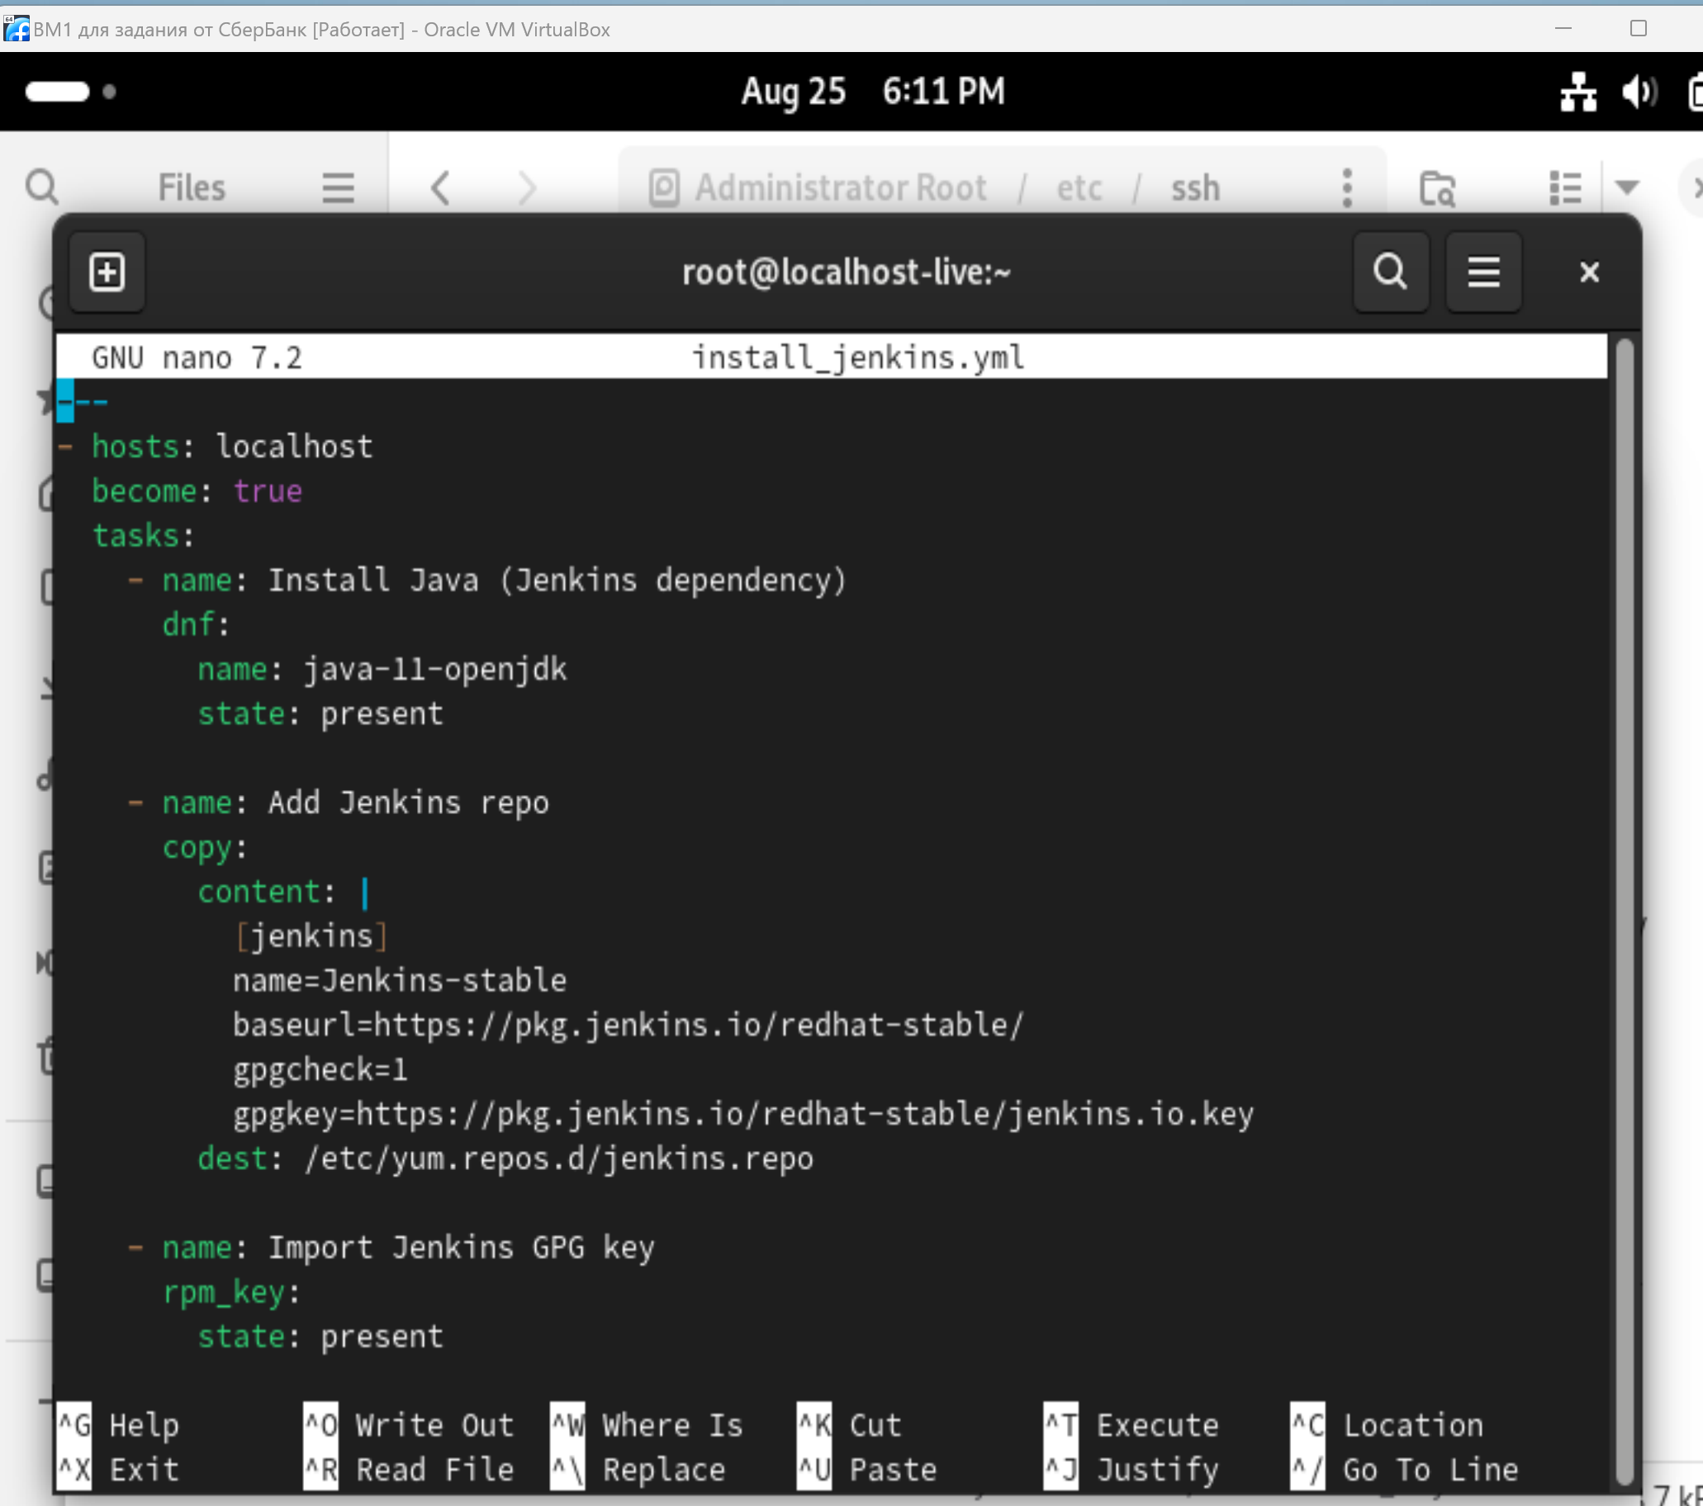Click the volume icon in top bar
The height and width of the screenshot is (1506, 1703).
pyautogui.click(x=1639, y=92)
